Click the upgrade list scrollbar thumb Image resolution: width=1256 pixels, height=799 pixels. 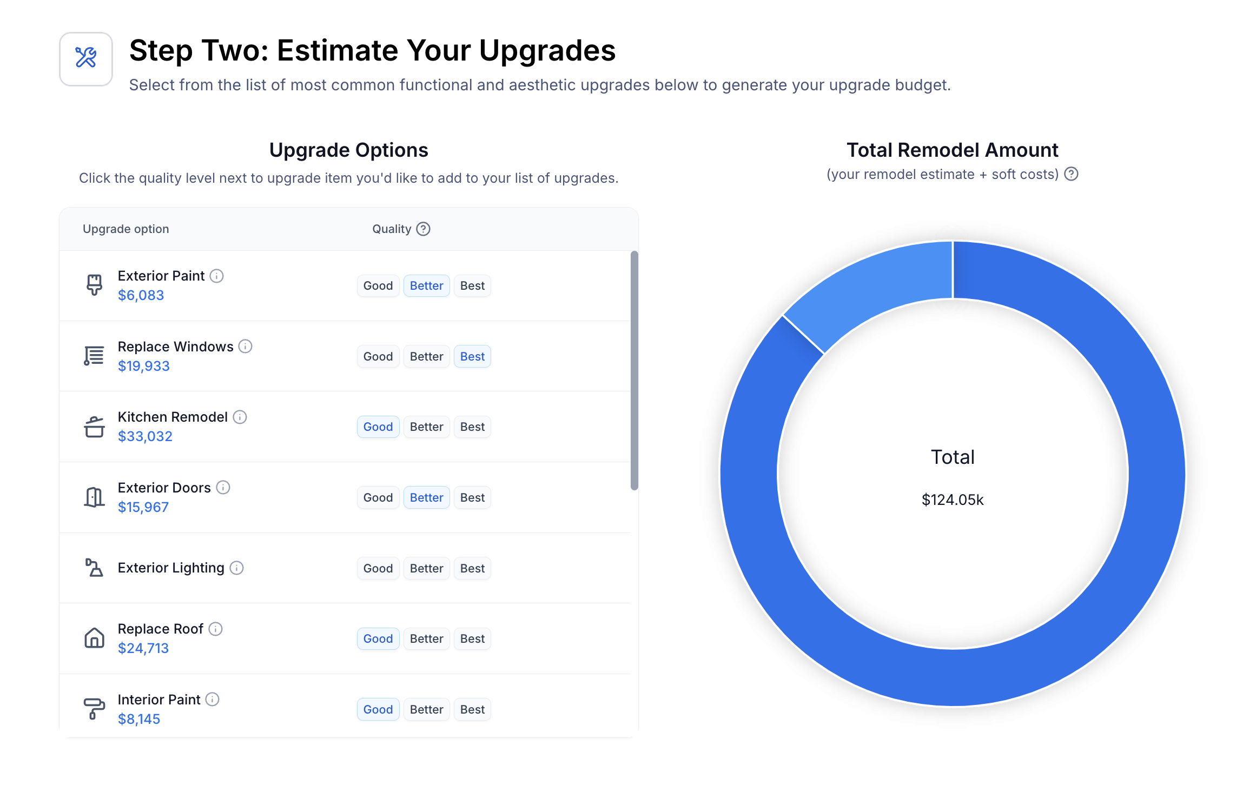click(x=634, y=370)
